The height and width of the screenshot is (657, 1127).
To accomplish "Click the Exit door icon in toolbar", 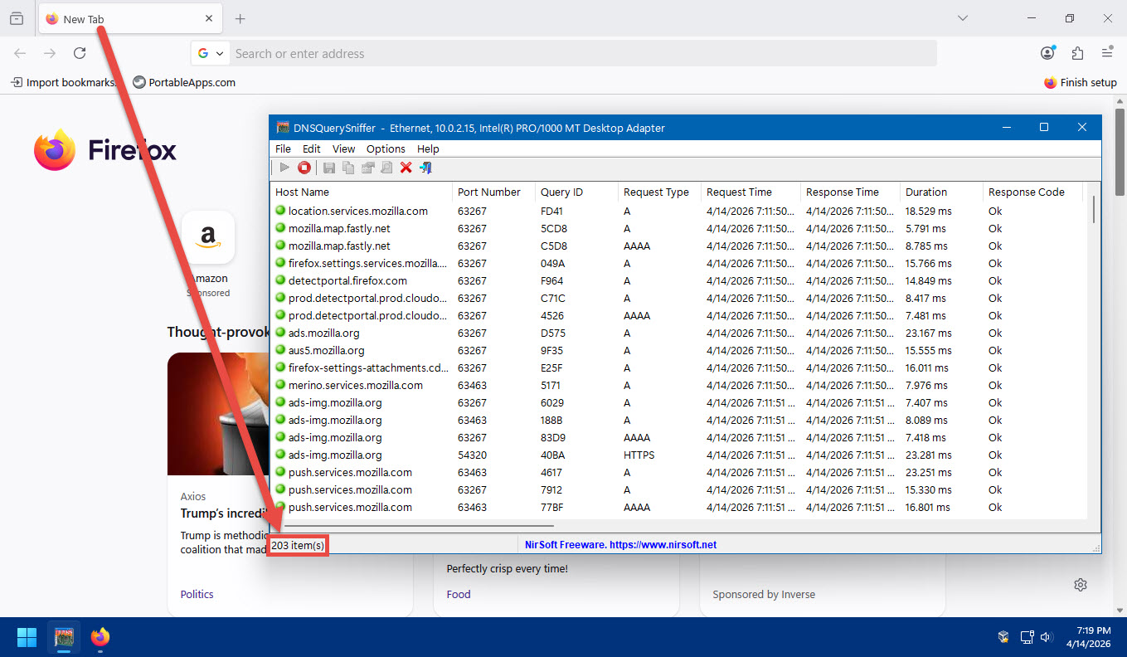I will point(425,168).
